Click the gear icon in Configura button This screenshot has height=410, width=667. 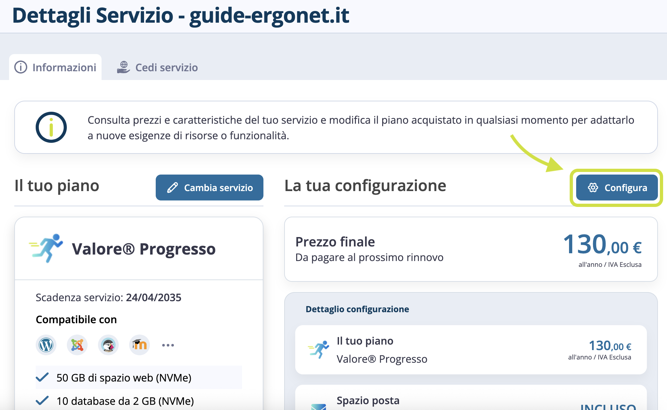click(593, 188)
